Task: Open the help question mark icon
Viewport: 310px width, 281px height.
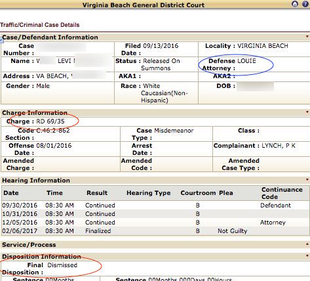Action: [305, 4]
